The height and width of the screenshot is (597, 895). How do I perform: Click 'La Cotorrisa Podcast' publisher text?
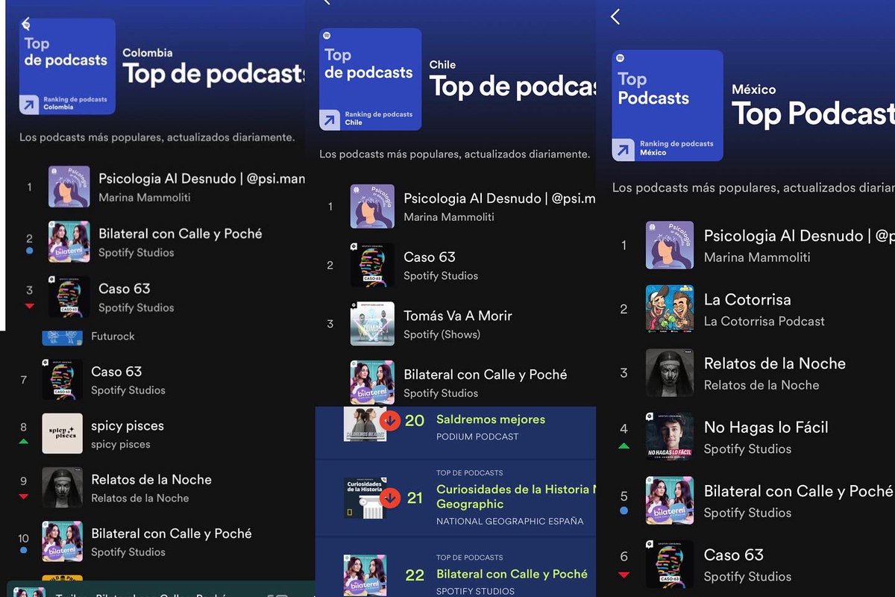pyautogui.click(x=764, y=322)
